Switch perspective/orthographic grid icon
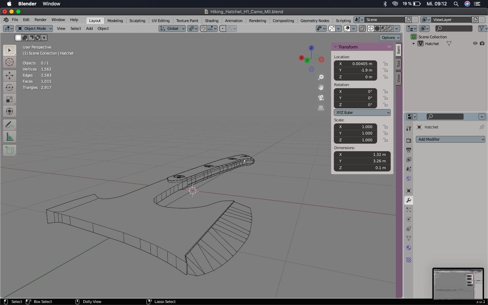 pos(321,108)
